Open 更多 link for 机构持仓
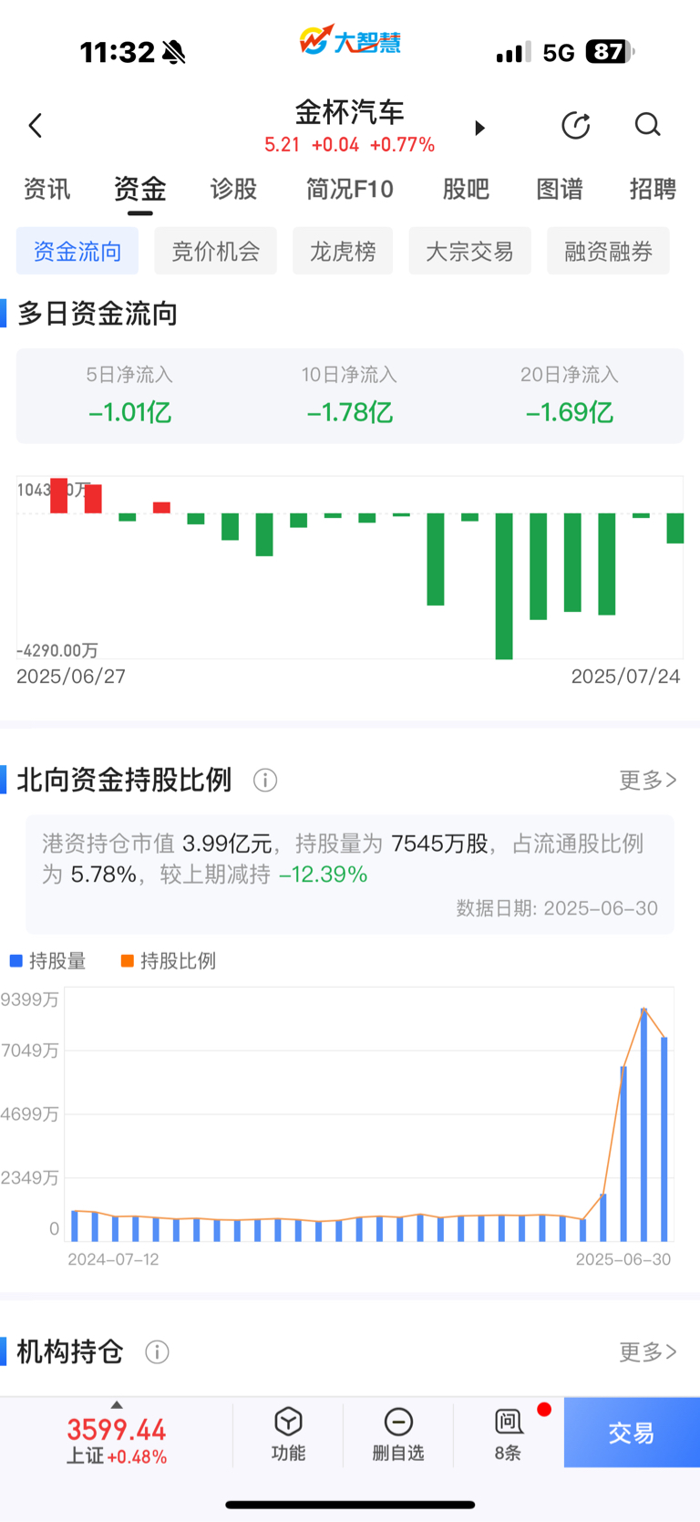Image resolution: width=700 pixels, height=1522 pixels. click(648, 1351)
